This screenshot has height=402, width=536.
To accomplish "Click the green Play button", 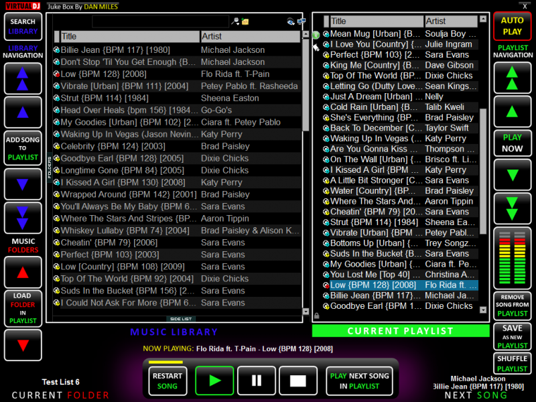I will pyautogui.click(x=214, y=381).
